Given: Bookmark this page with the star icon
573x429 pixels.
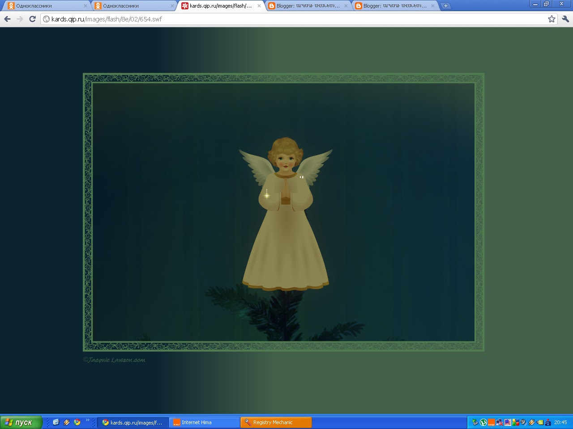Looking at the screenshot, I should 552,19.
